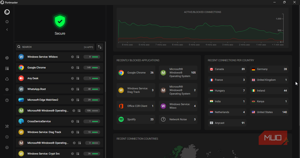
Task: Click the 48 connections bar for WhatsApp.Root
Action: 92,89
